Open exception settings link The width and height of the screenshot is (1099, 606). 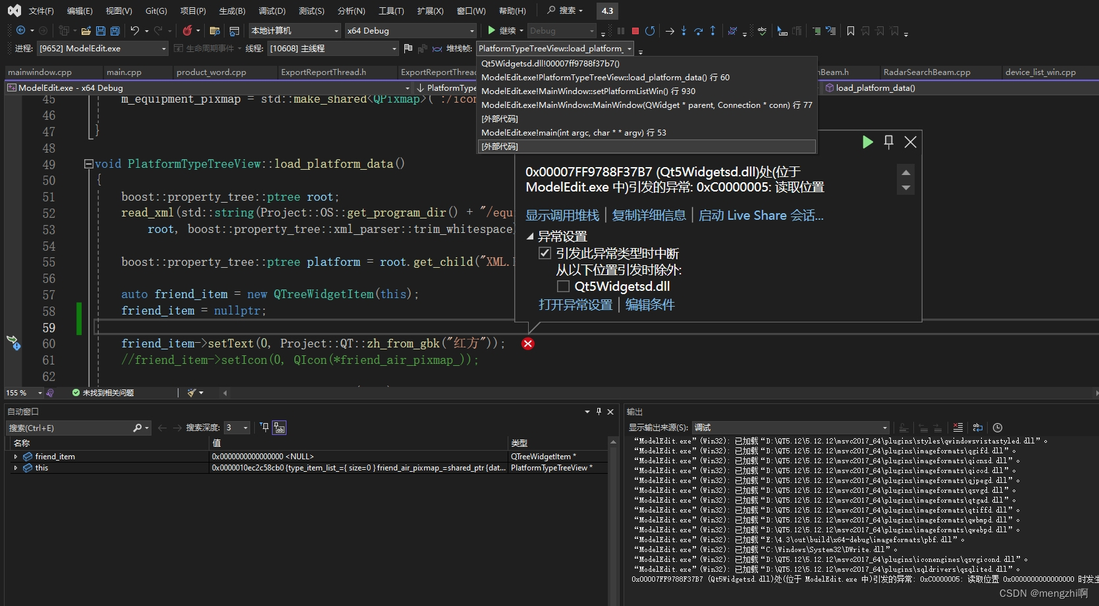576,305
